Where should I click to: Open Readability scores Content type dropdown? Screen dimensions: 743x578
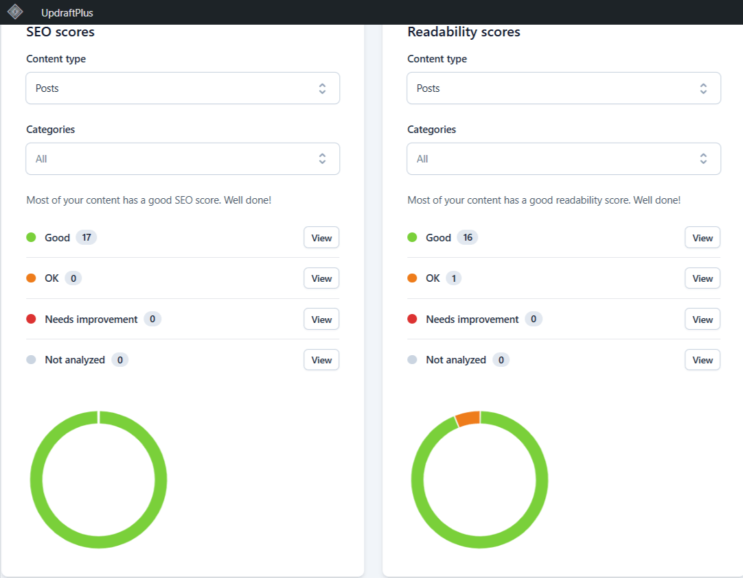pos(563,88)
